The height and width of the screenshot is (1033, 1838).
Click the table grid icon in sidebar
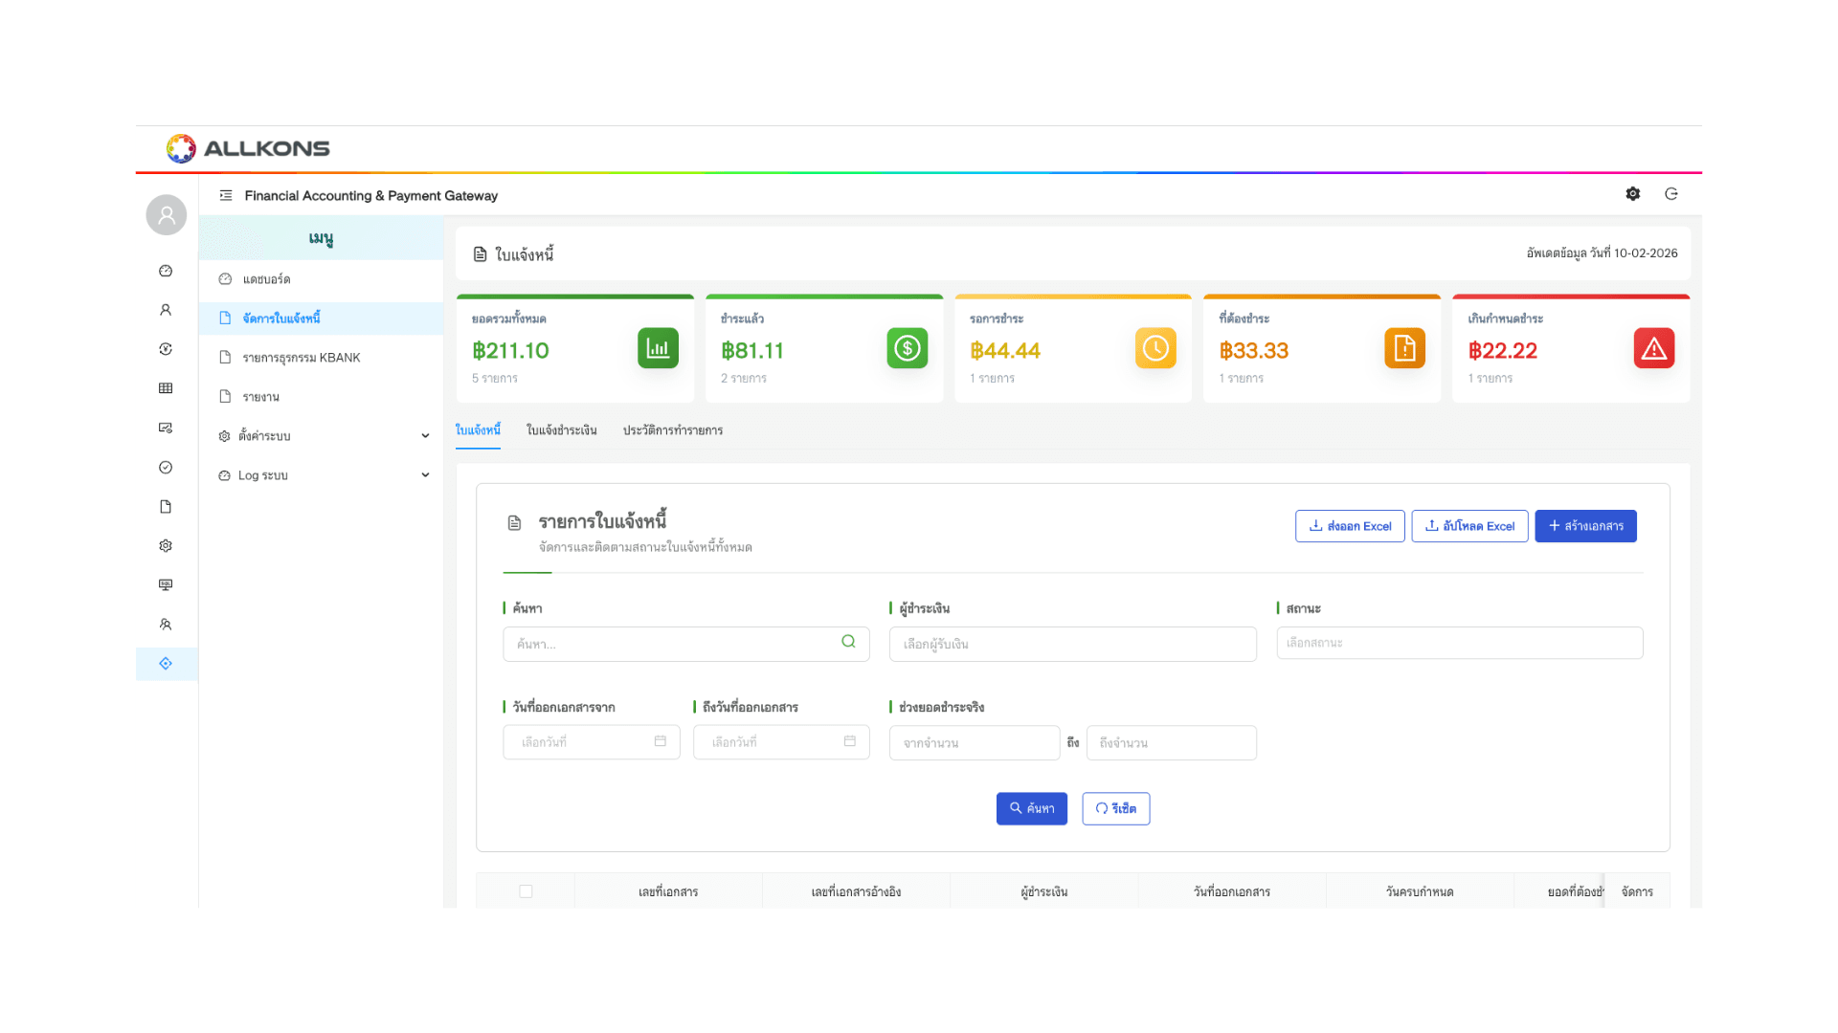tap(166, 388)
